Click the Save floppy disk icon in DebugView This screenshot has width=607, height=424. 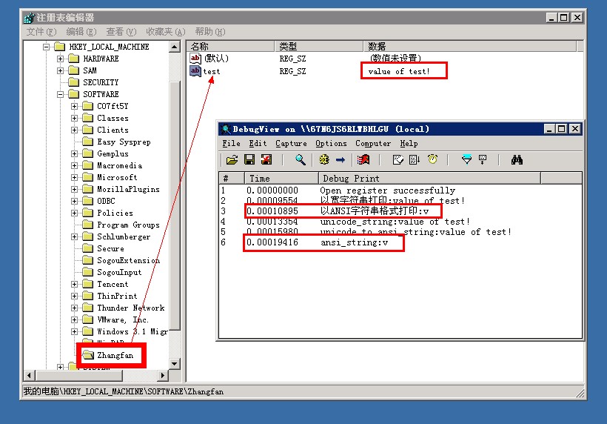[249, 159]
